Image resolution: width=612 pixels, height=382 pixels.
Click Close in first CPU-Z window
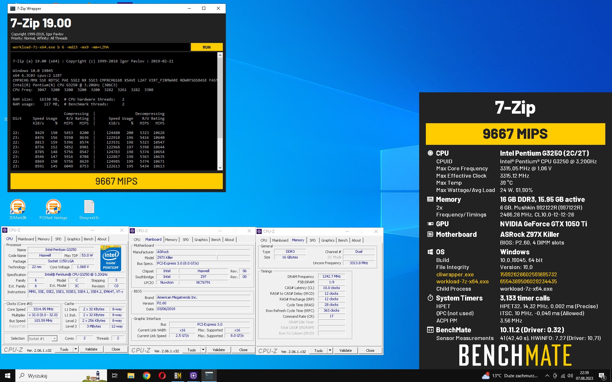tap(116, 349)
